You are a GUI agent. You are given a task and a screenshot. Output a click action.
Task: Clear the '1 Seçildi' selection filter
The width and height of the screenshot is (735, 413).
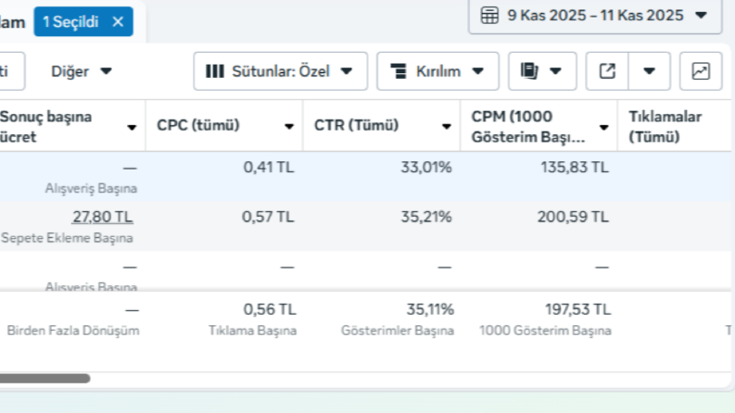pyautogui.click(x=118, y=21)
